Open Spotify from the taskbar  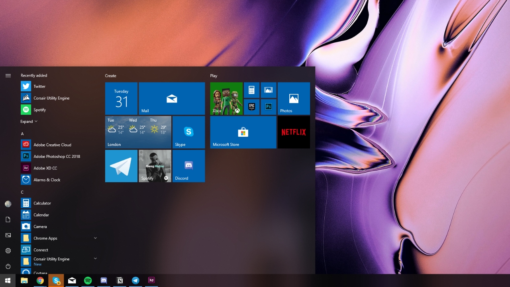point(88,281)
